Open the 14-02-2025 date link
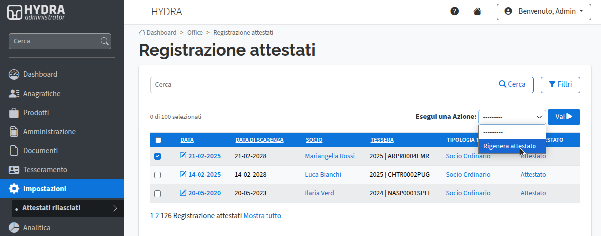Viewport: 601px width, 236px height. click(204, 174)
